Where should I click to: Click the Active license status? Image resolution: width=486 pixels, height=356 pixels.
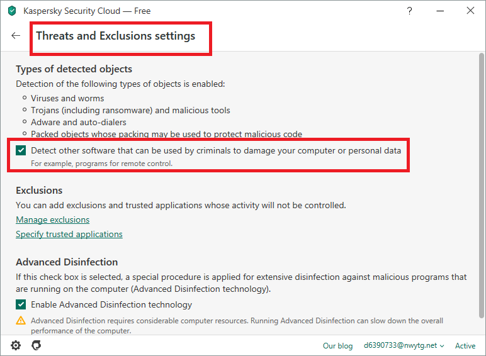coord(465,346)
